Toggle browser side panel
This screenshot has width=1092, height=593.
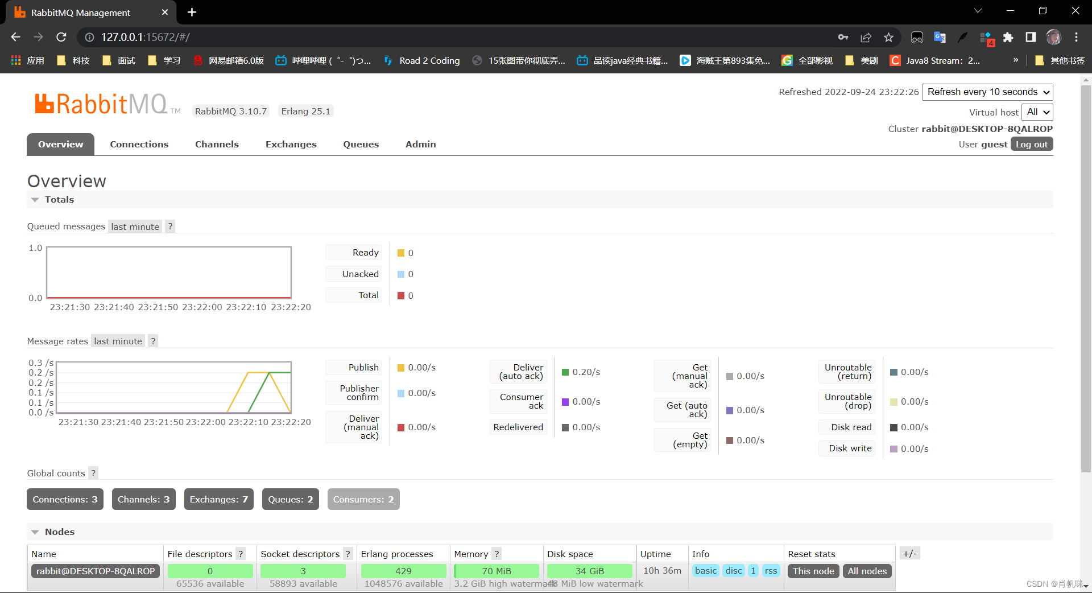[x=1031, y=37]
